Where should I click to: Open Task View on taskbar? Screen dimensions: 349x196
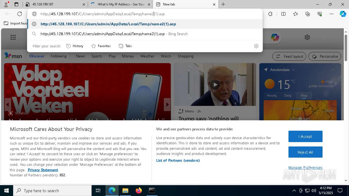click(x=98, y=191)
